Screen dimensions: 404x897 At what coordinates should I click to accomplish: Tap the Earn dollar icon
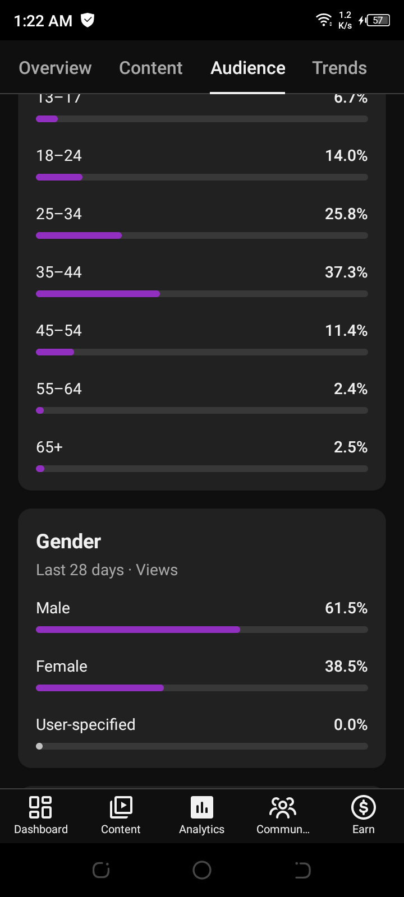363,807
